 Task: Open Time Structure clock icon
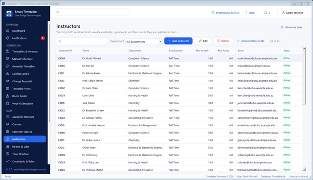click(x=8, y=154)
